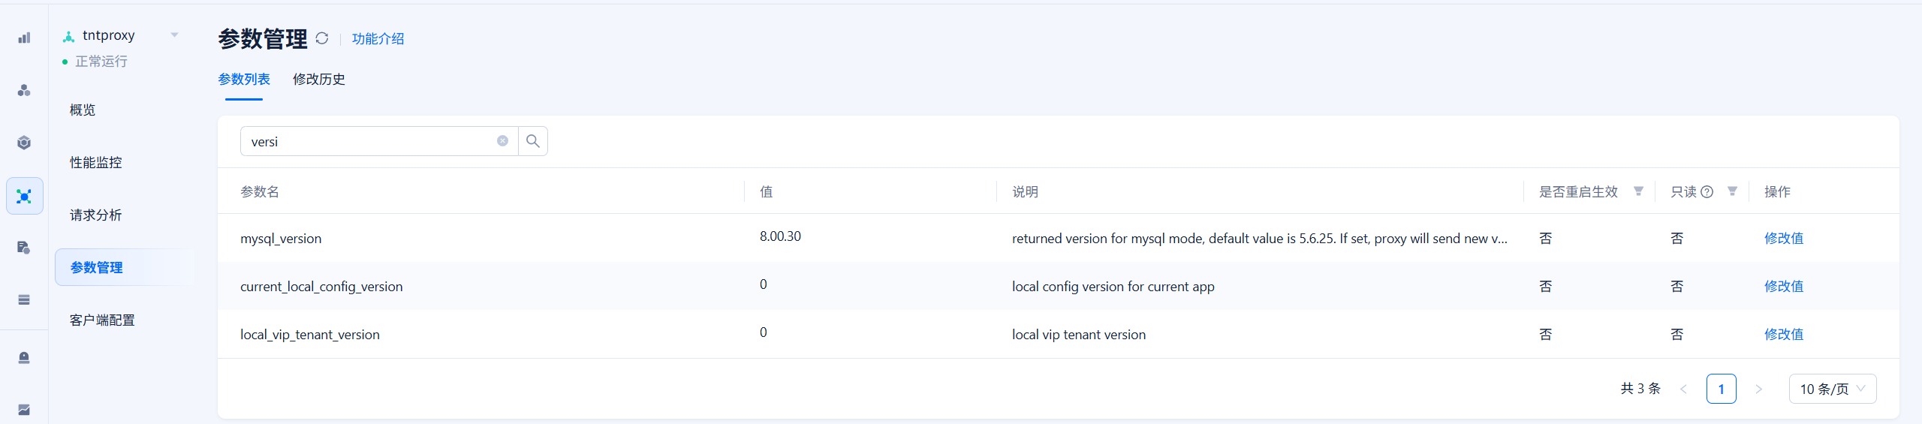Click the hexagon cube icon in left rail

24,143
